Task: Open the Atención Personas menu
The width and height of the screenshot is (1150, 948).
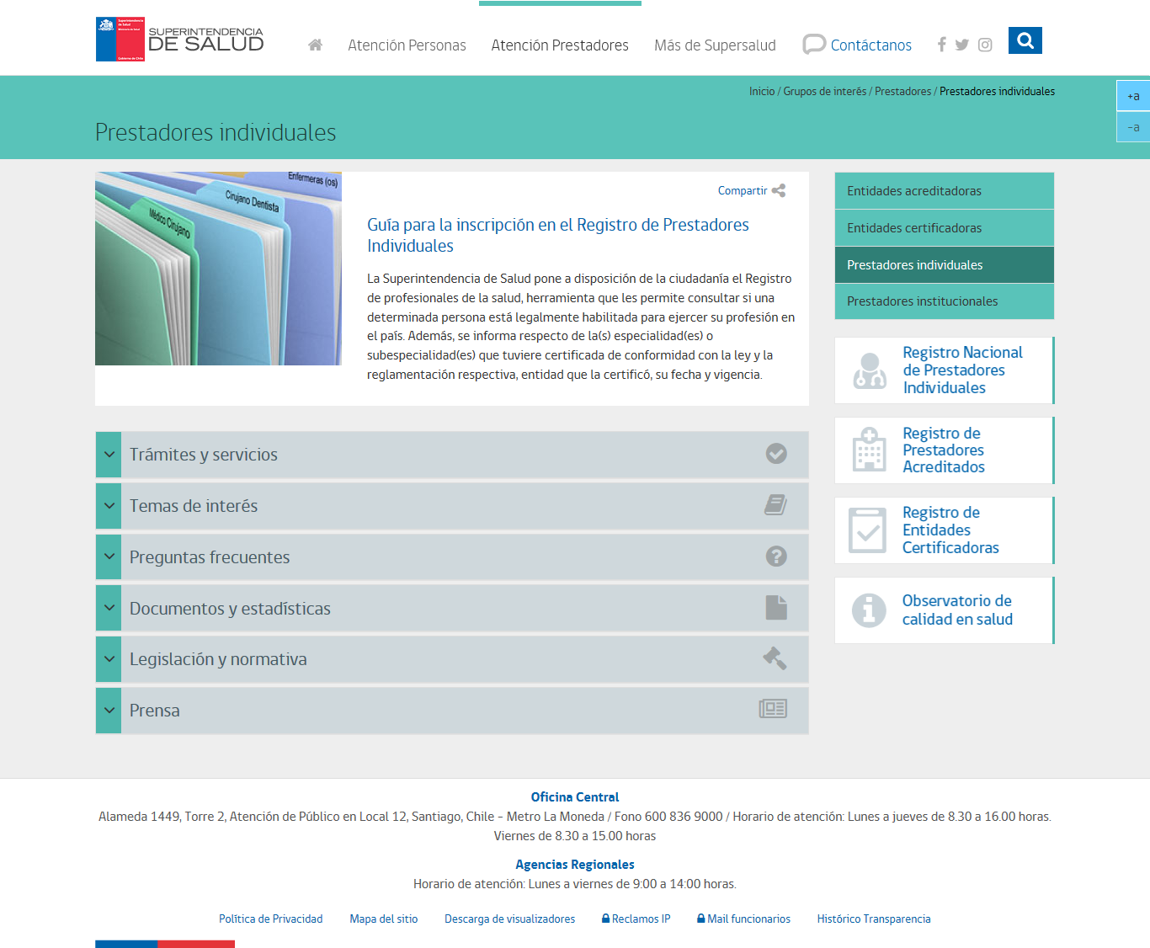Action: pyautogui.click(x=407, y=45)
